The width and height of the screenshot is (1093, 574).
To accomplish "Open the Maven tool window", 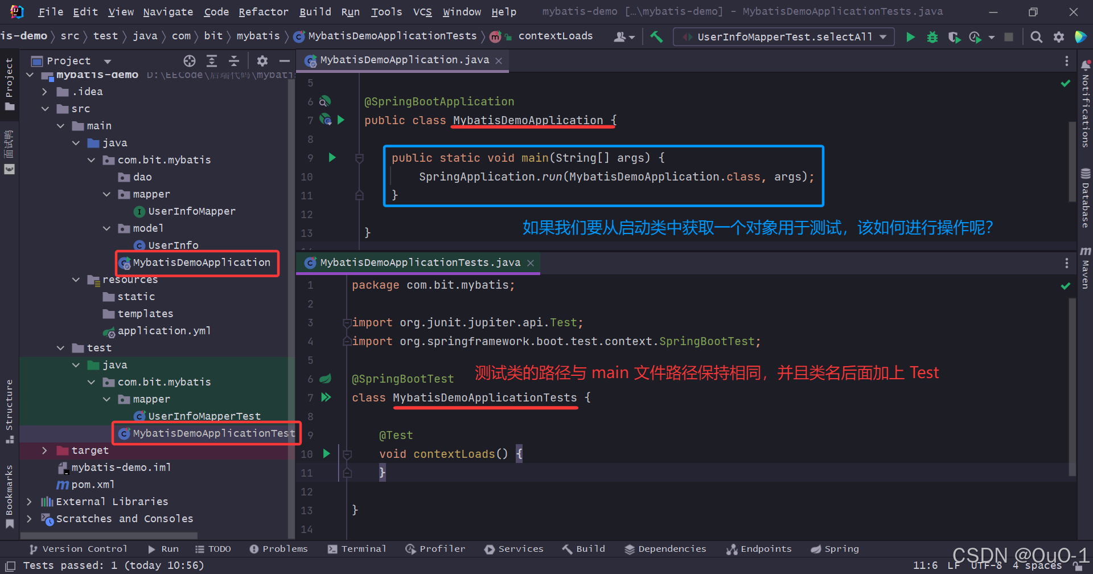I will click(1086, 268).
